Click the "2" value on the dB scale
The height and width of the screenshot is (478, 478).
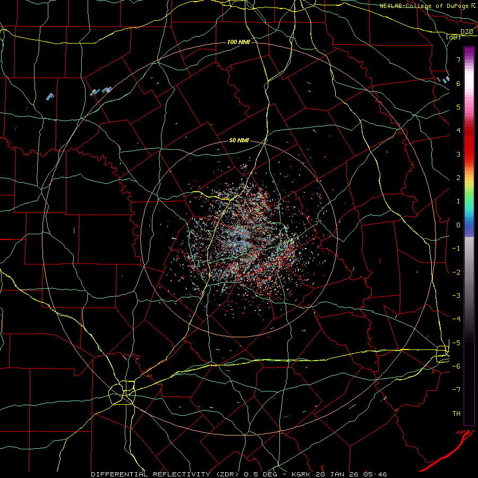pos(458,178)
